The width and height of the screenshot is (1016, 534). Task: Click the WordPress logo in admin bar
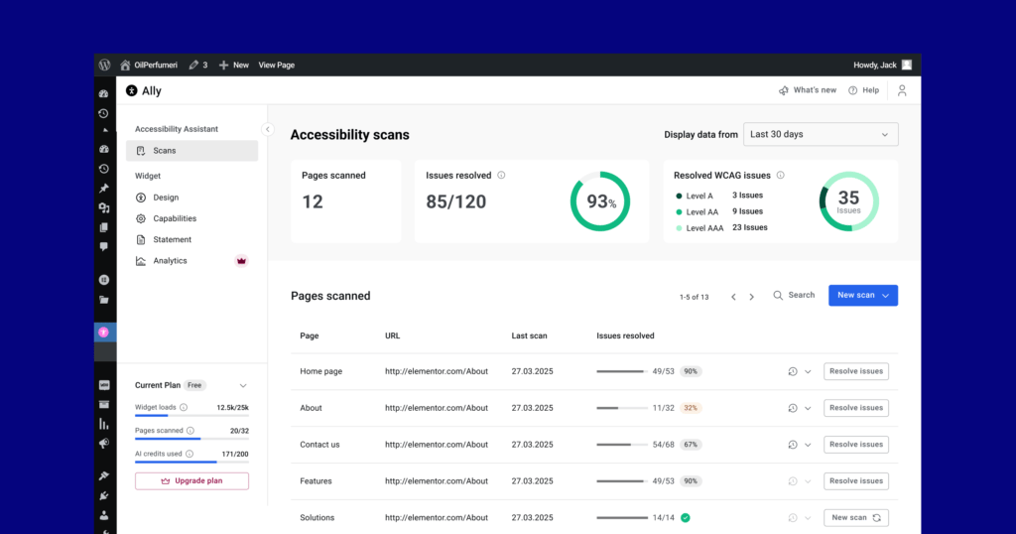pos(105,65)
